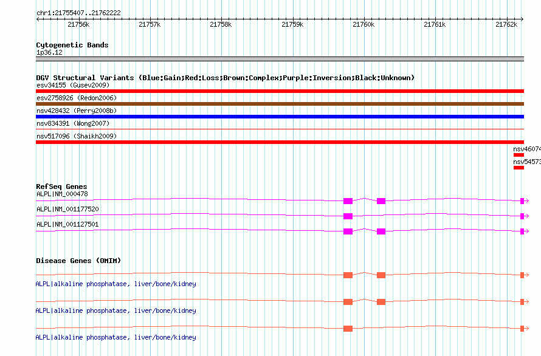Click first exon of the first OMIM gene
This screenshot has width=541, height=356.
point(348,275)
